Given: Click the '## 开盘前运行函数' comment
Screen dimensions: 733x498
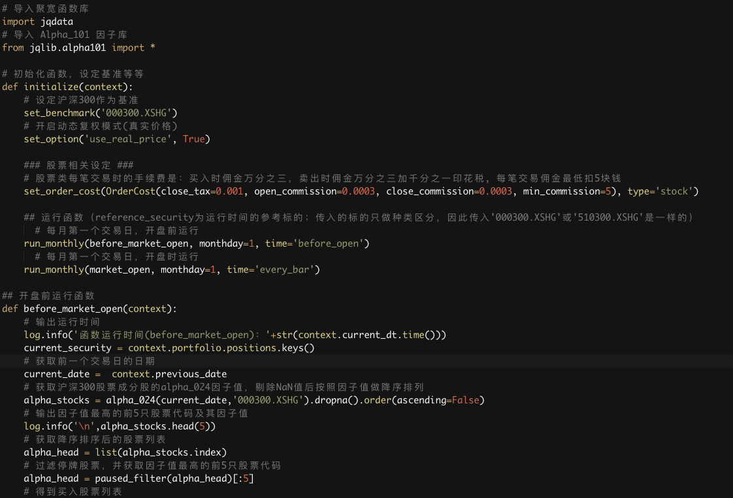Looking at the screenshot, I should (48, 296).
